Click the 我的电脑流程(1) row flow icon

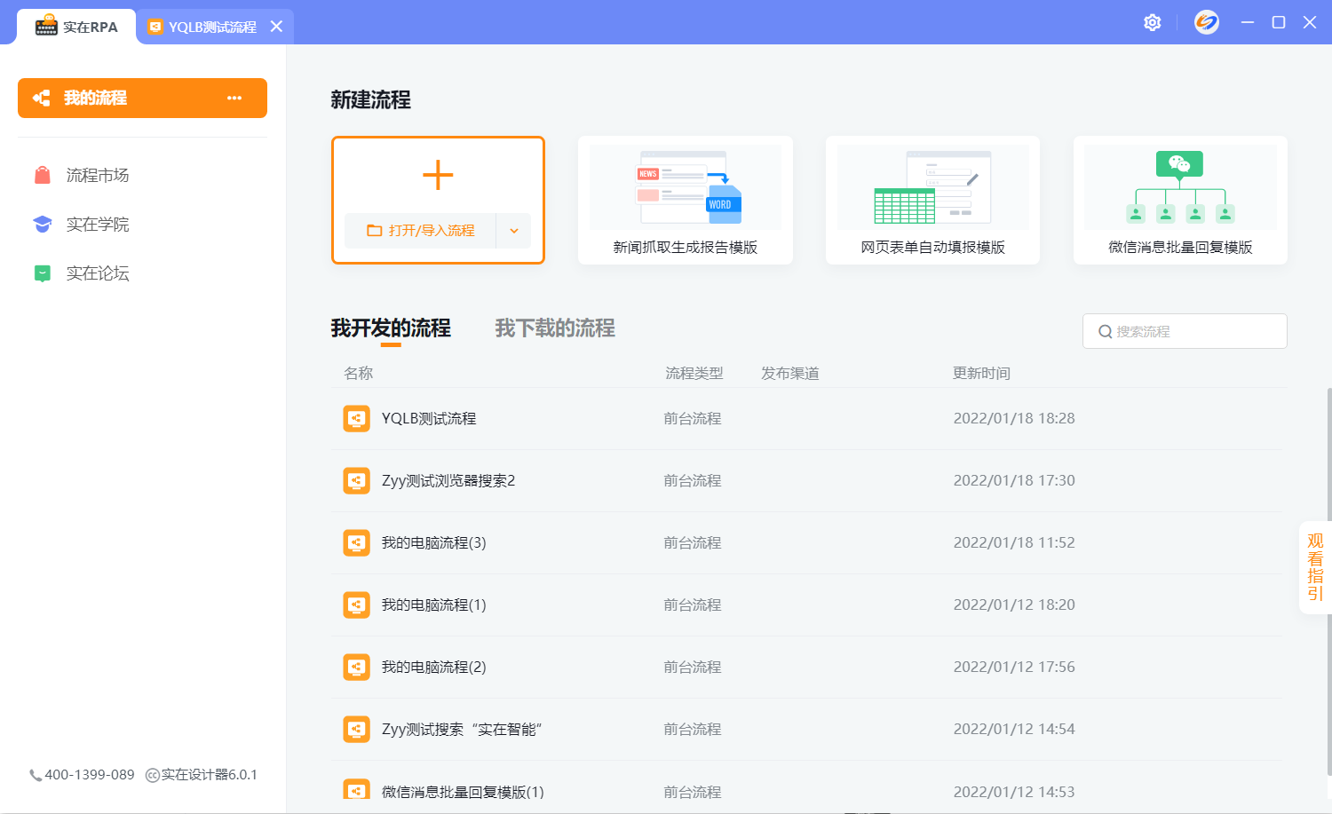(356, 605)
